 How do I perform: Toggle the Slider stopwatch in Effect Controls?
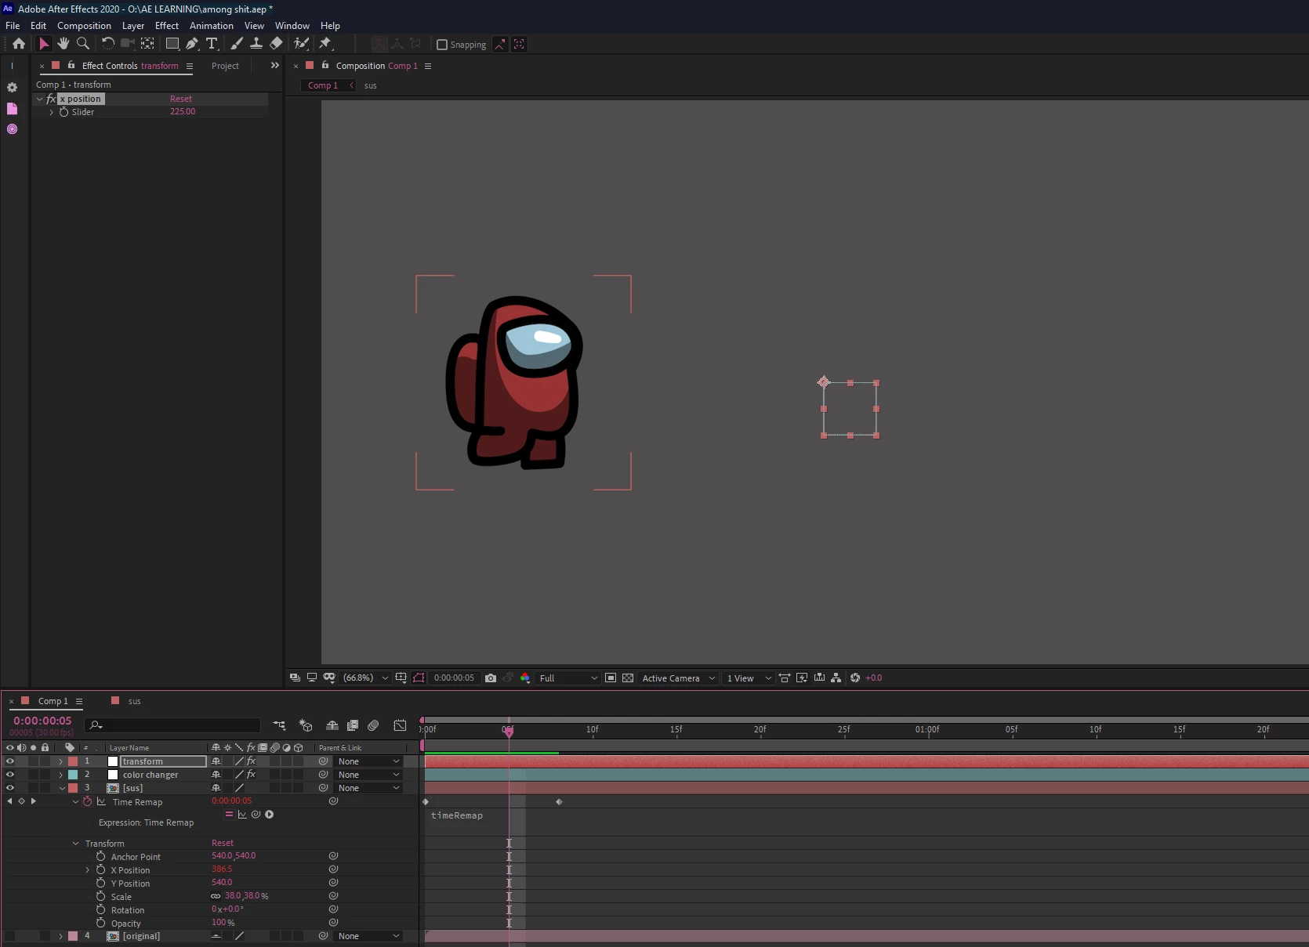point(63,112)
